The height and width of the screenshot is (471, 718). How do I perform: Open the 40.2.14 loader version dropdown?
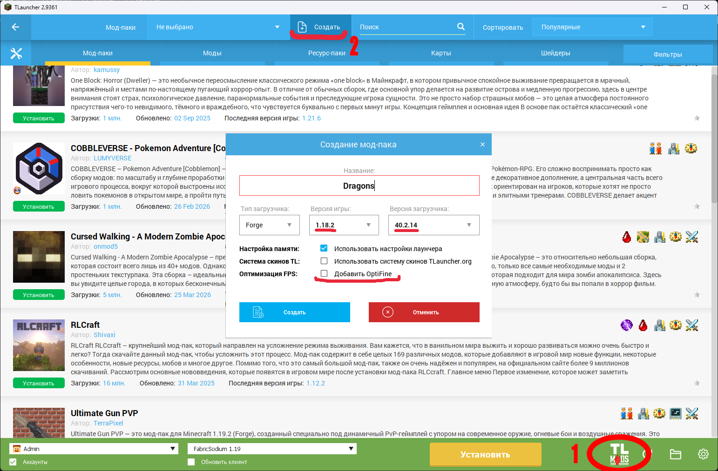pyautogui.click(x=434, y=225)
